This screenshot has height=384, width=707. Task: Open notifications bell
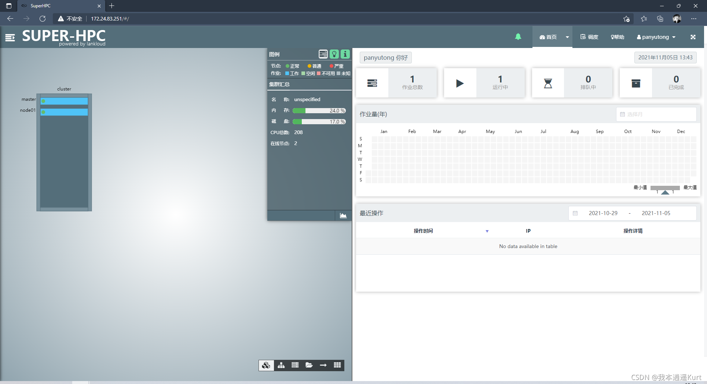[x=518, y=37]
